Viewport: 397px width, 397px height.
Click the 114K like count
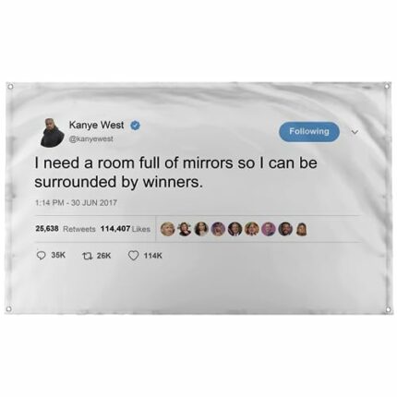point(153,256)
